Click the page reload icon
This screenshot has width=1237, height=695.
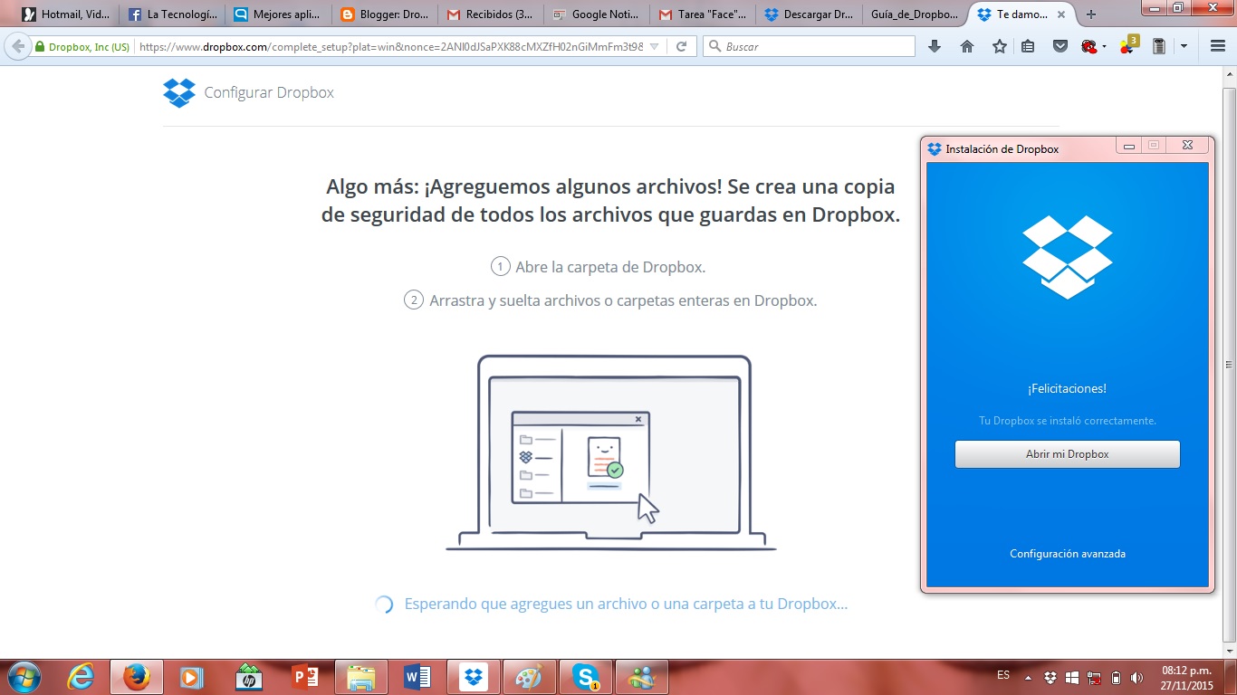pos(682,45)
